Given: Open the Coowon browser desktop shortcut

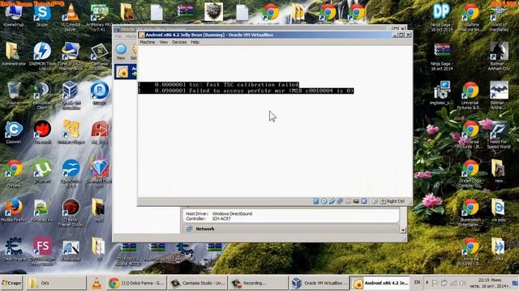Looking at the screenshot, I should (x=14, y=133).
